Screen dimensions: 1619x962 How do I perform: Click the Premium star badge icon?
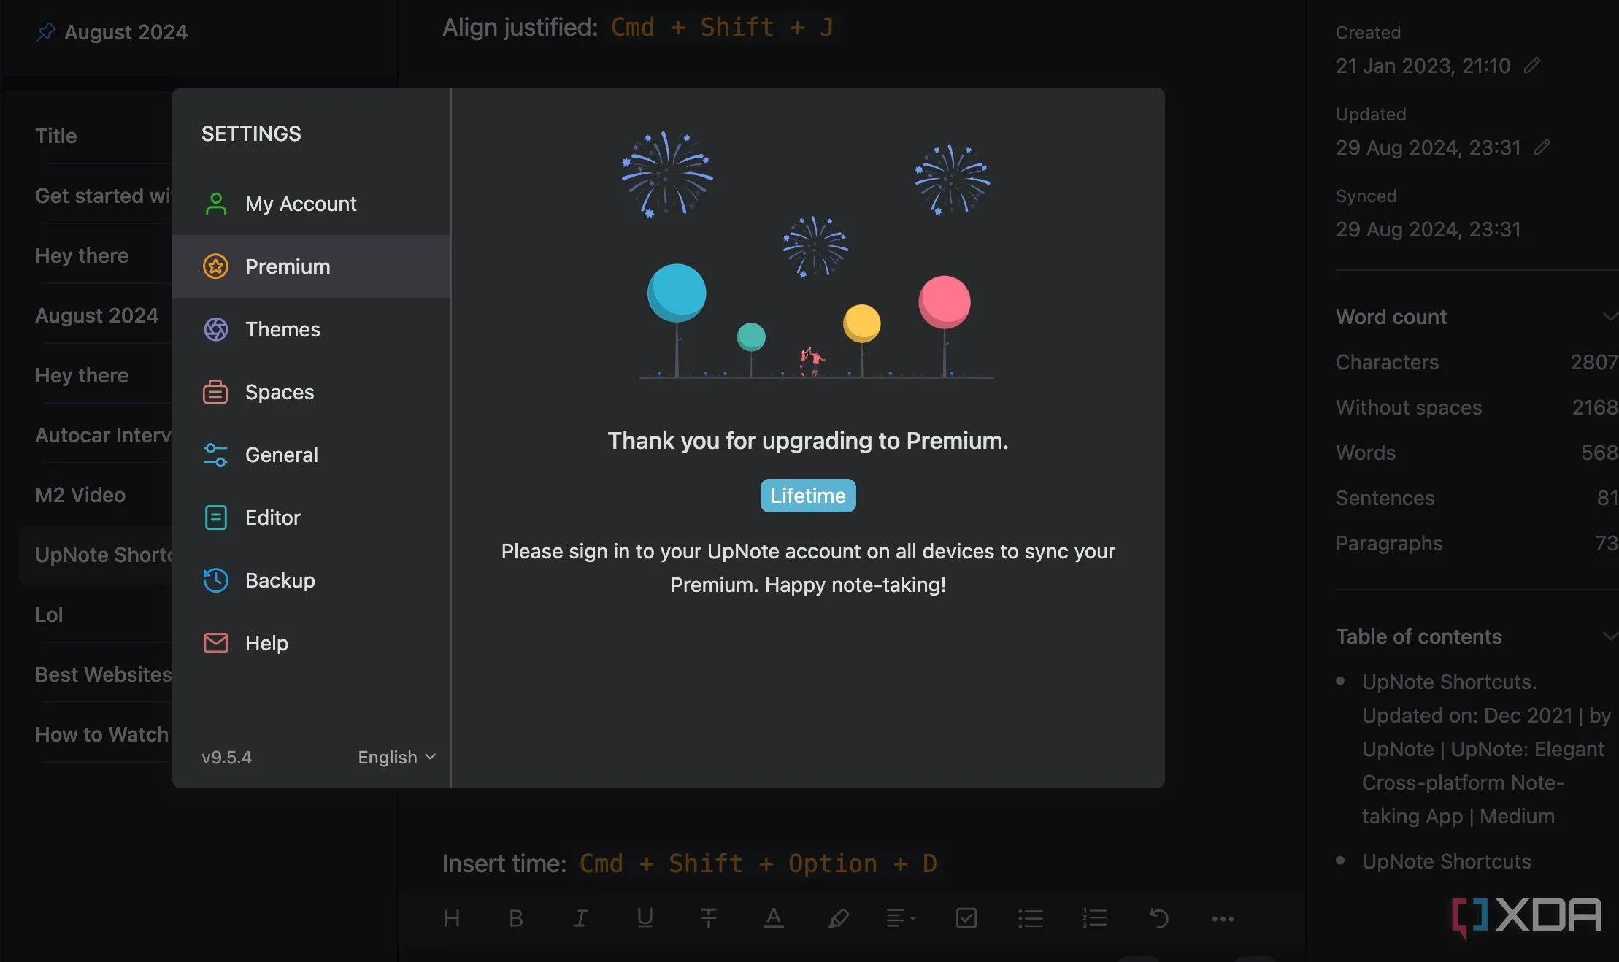[x=215, y=266]
